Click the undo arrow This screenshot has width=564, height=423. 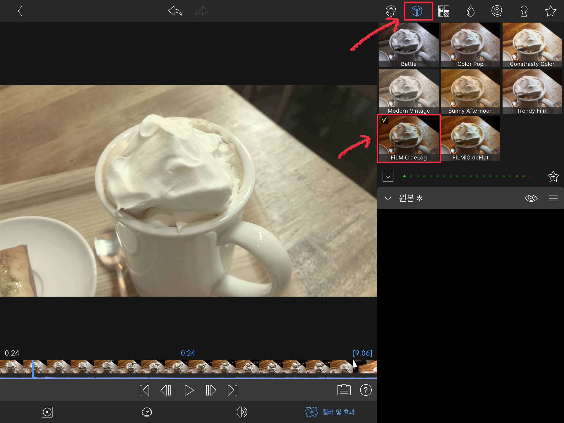point(175,11)
